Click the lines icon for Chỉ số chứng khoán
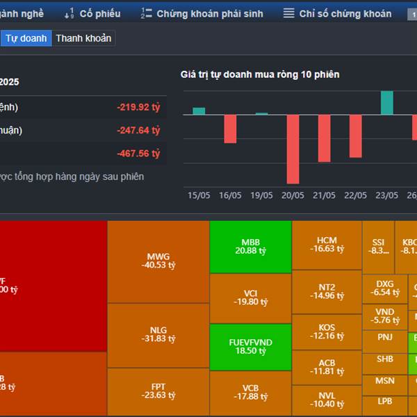Image resolution: width=417 pixels, height=417 pixels. (289, 13)
